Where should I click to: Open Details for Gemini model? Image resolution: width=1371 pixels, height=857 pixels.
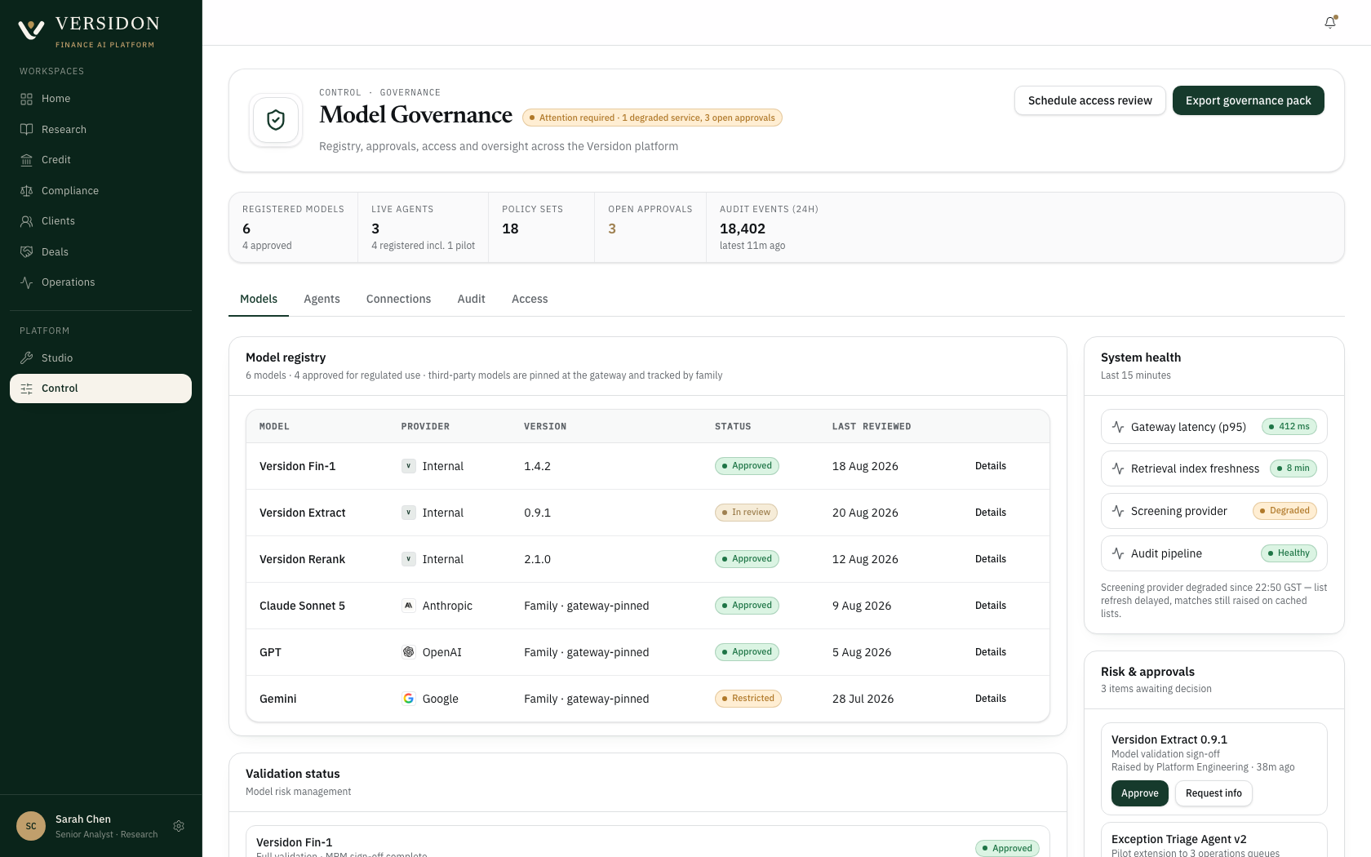tap(990, 699)
